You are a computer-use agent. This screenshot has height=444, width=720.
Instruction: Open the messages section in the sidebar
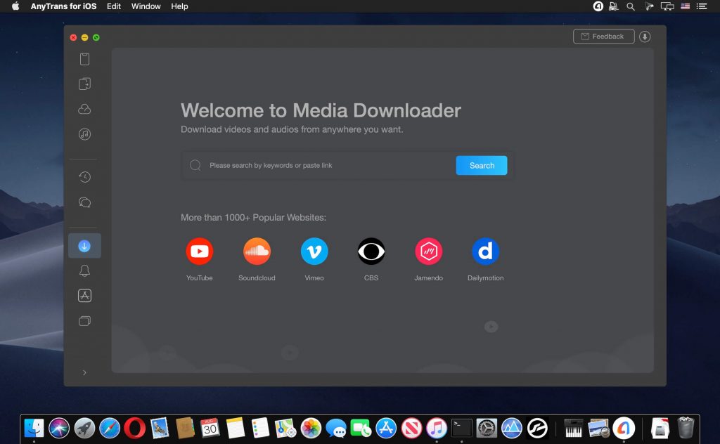point(84,202)
